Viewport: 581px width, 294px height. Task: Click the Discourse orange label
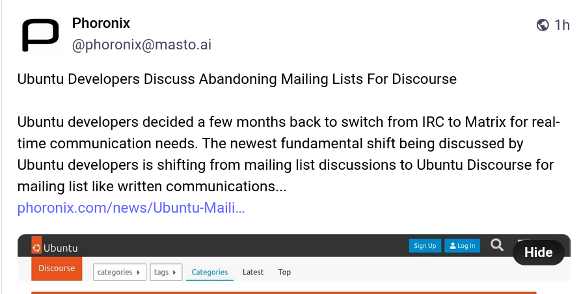[57, 268]
